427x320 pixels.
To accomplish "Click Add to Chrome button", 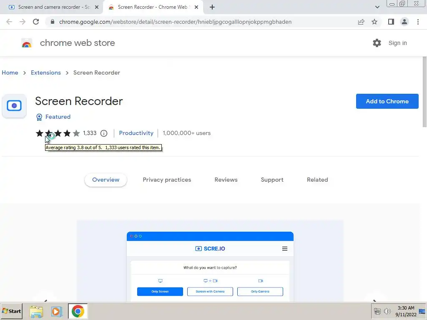I will [x=387, y=101].
